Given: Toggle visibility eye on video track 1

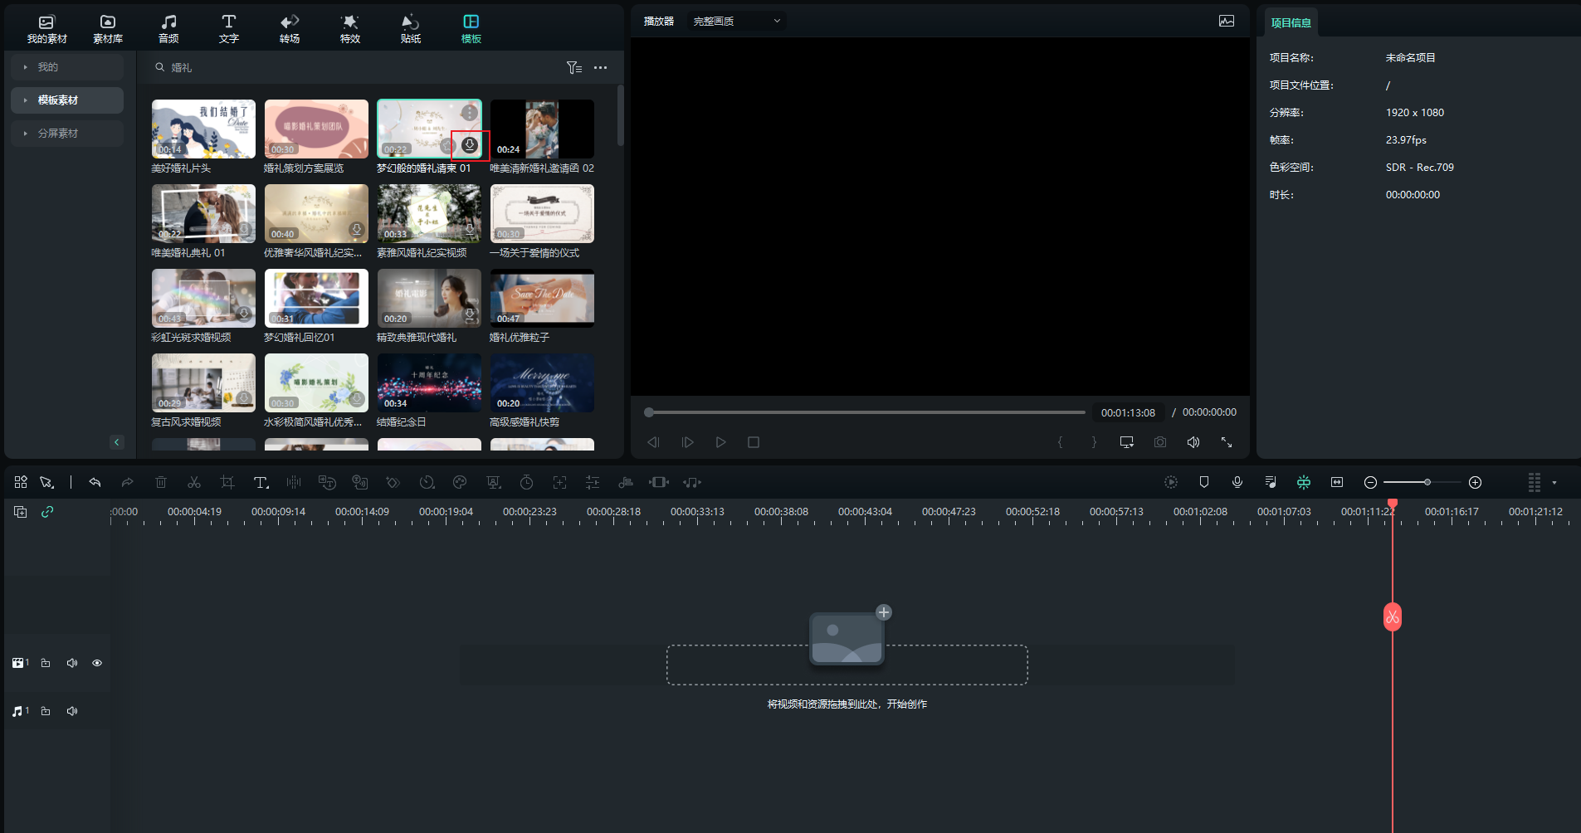Looking at the screenshot, I should tap(97, 663).
